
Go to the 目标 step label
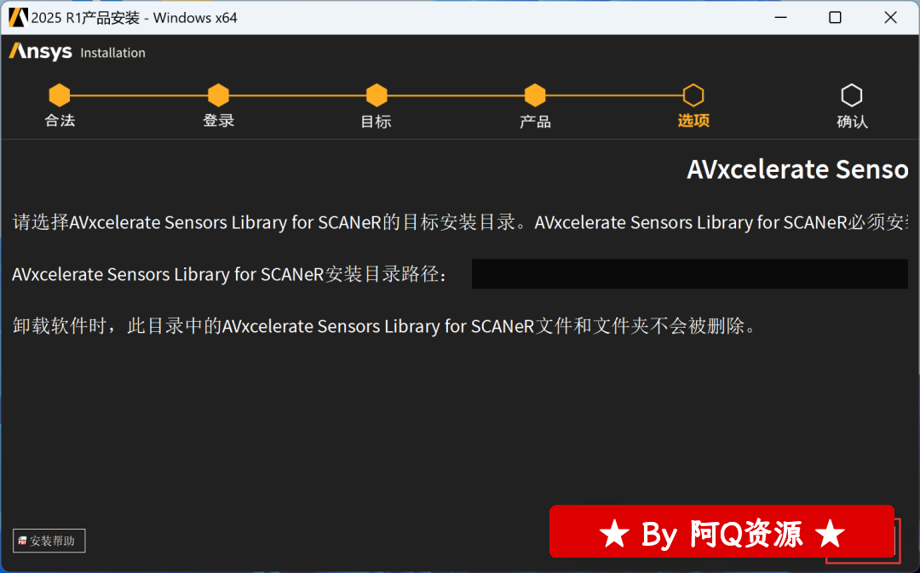pos(377,122)
